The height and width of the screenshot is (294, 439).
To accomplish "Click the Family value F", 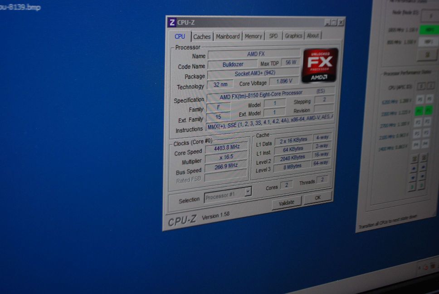I will tap(219, 107).
